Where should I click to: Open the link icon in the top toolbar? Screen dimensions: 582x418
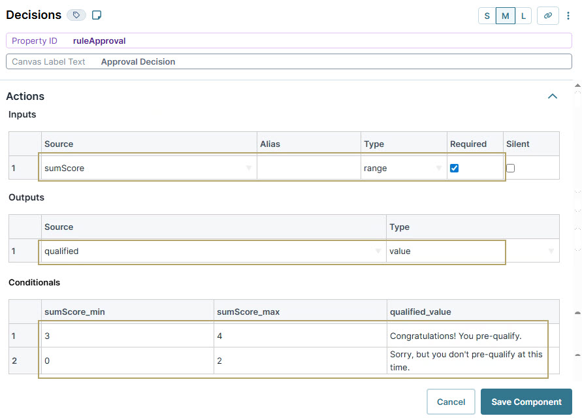(x=547, y=15)
